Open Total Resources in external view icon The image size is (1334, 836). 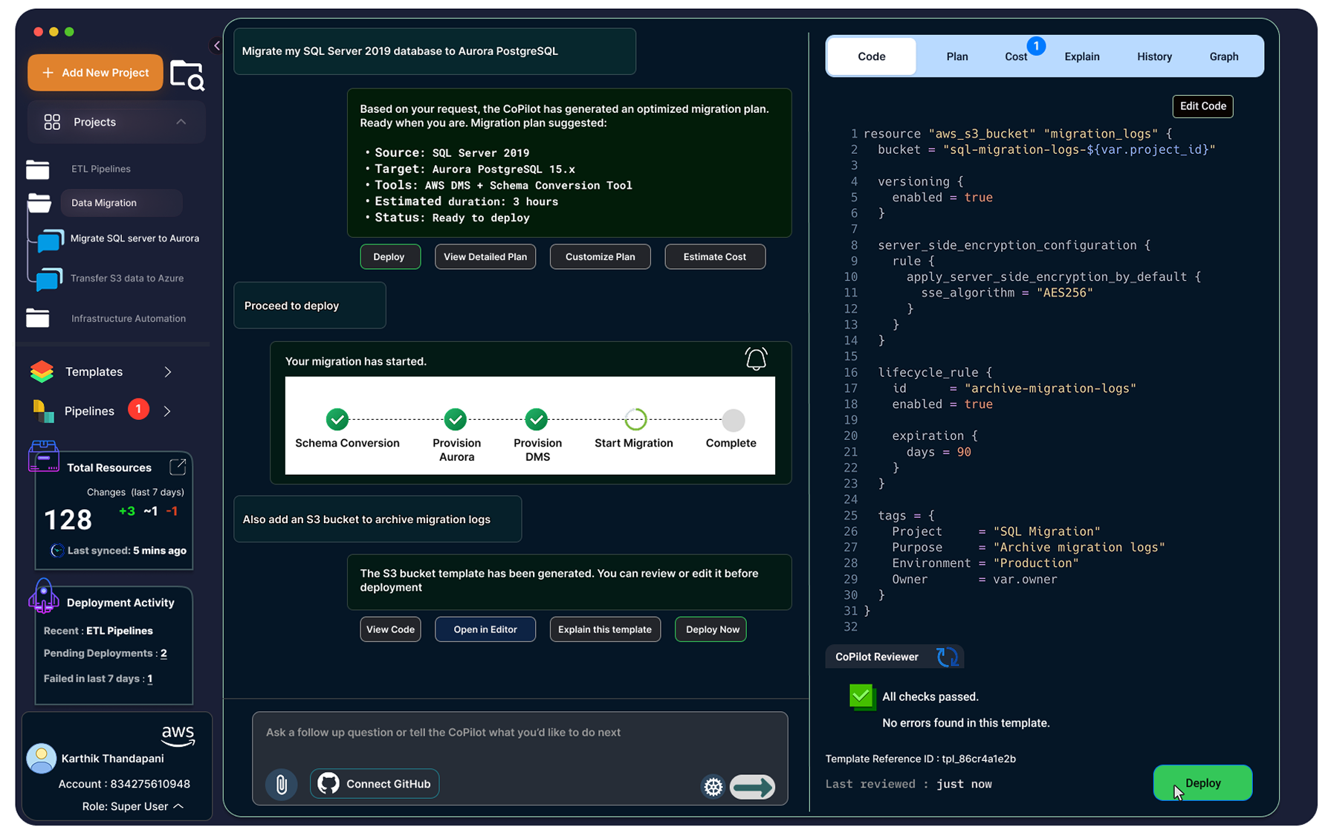178,467
